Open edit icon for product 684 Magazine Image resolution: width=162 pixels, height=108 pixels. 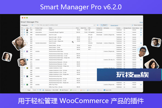tap(141, 30)
